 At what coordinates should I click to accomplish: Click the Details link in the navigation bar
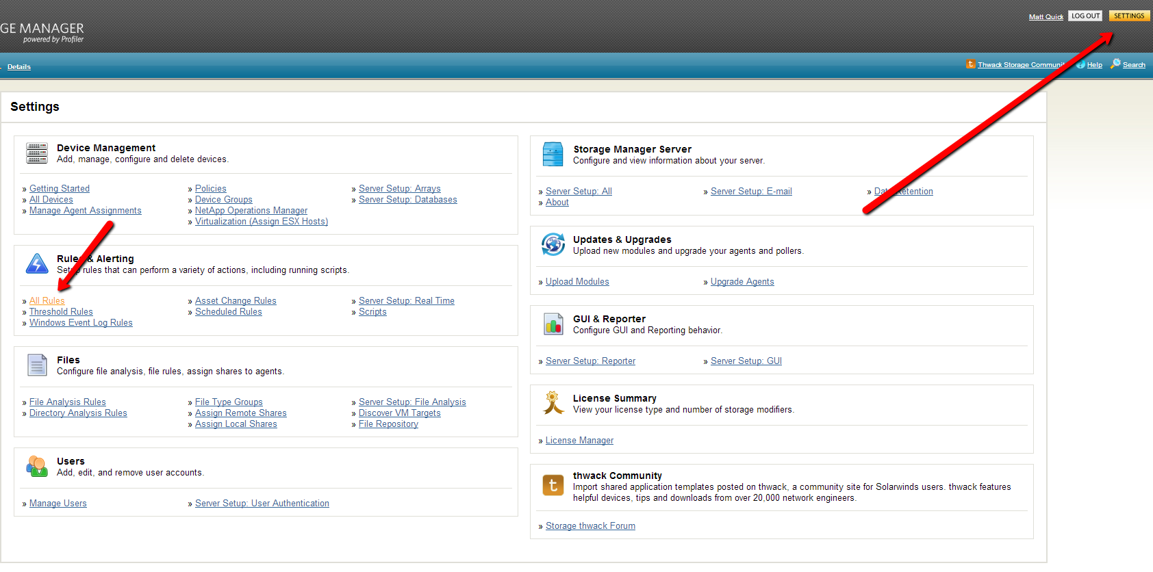click(x=19, y=67)
